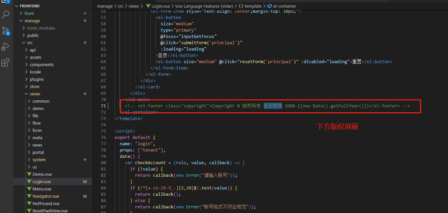Image resolution: width=448 pixels, height=213 pixels.
Task: Expand the front folder
Action: click(29, 13)
